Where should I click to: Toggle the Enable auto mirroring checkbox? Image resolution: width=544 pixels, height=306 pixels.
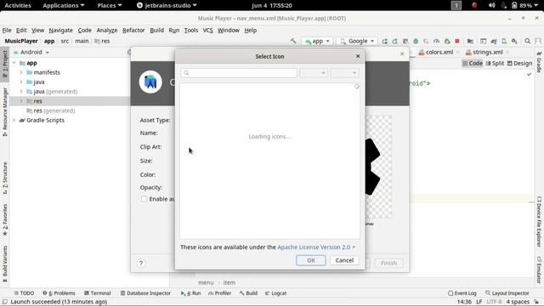coord(144,199)
